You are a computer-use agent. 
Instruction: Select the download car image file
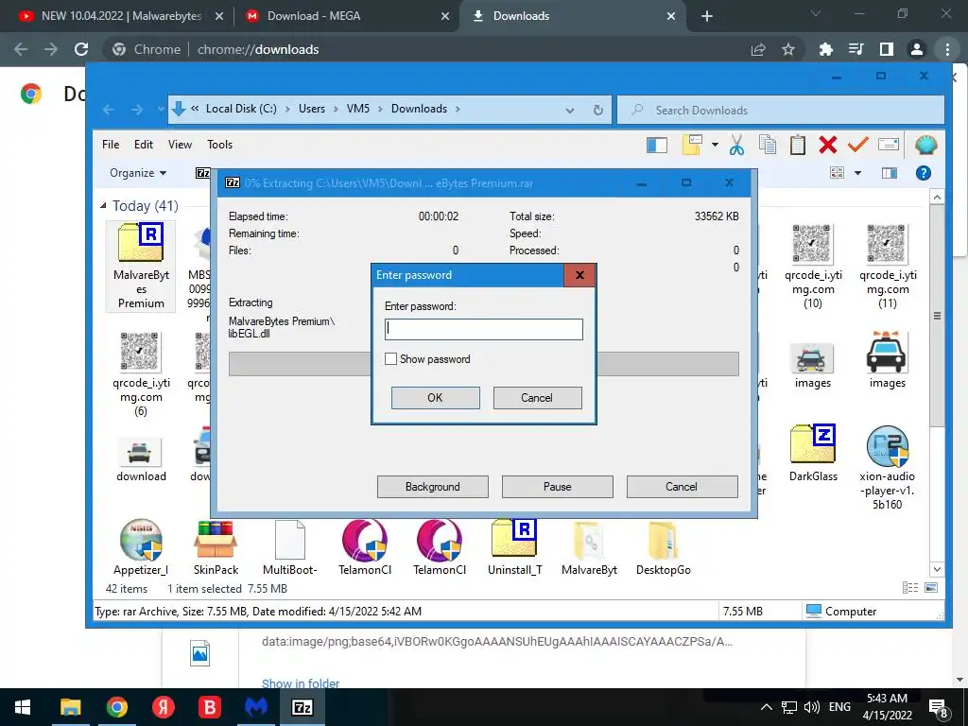[x=141, y=460]
